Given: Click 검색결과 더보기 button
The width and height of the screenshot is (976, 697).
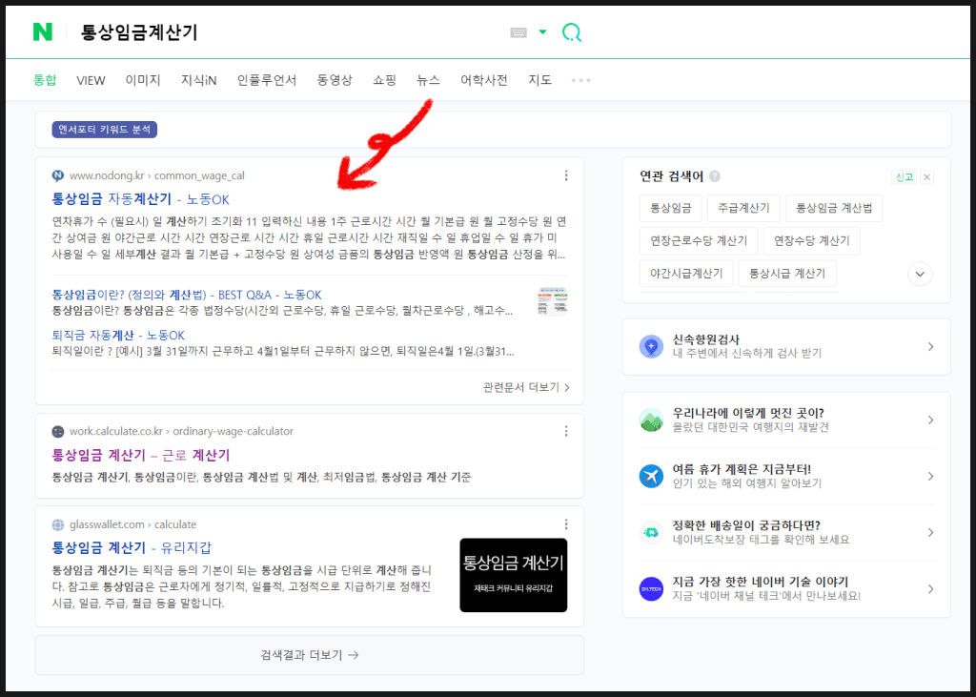Looking at the screenshot, I should pyautogui.click(x=309, y=655).
